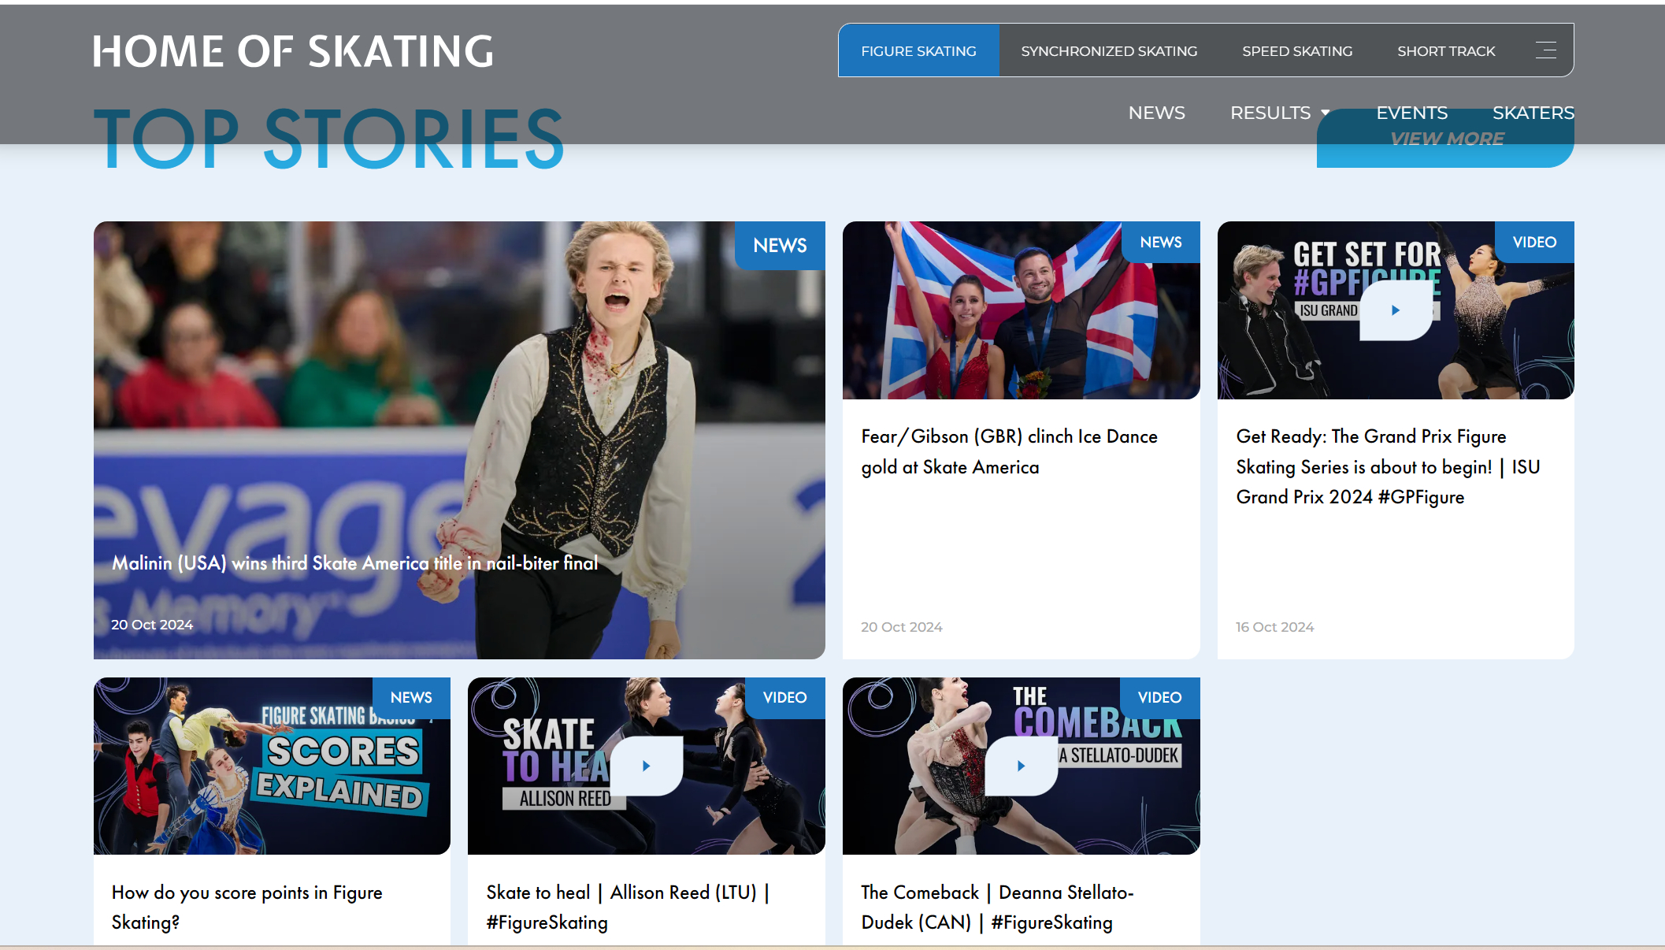Open the Scores Explained thumbnail
Viewport: 1665px width, 950px height.
pos(272,766)
